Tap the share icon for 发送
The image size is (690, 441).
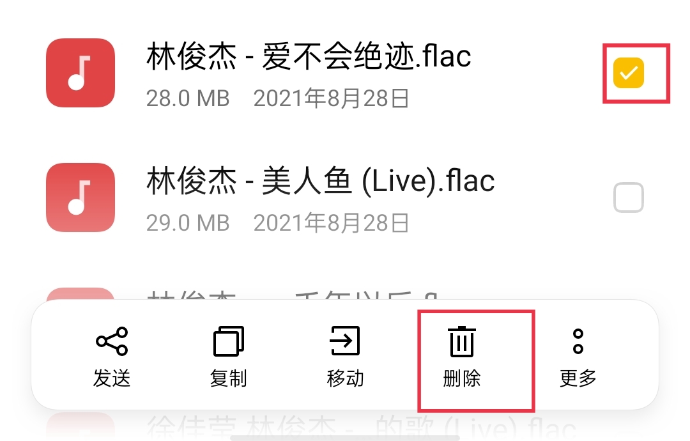pos(112,341)
